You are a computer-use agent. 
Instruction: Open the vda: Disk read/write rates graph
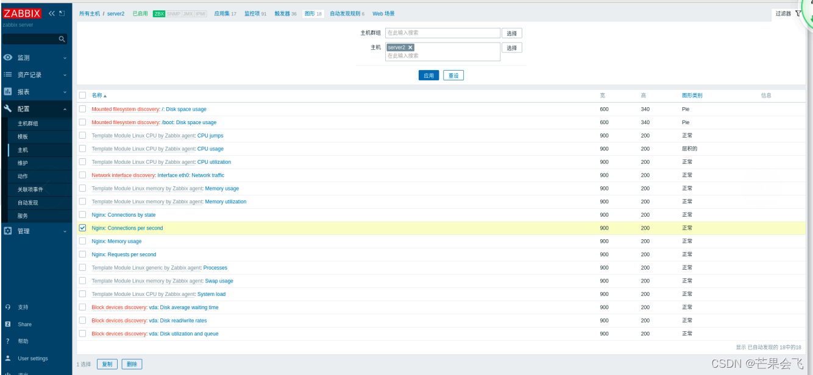[x=178, y=320]
